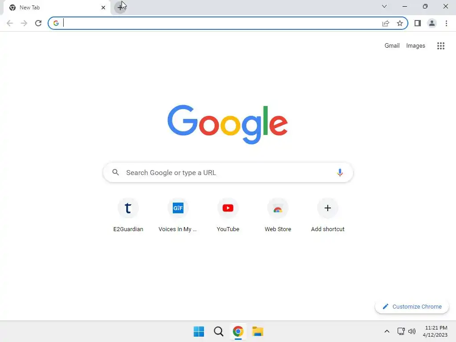Screen dimensions: 456x342
Task: Bookmark this tab with star icon
Action: (400, 23)
